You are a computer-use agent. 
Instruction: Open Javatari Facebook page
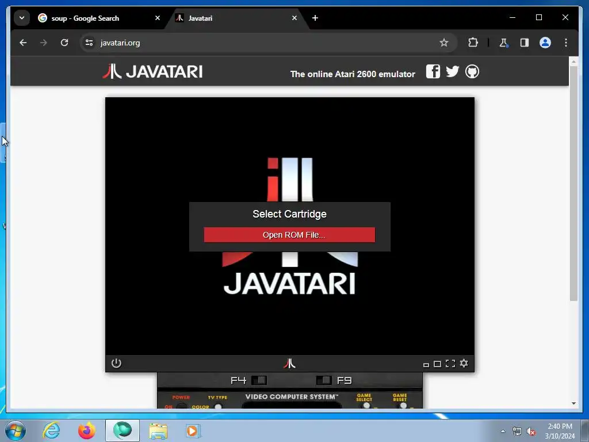coord(433,71)
